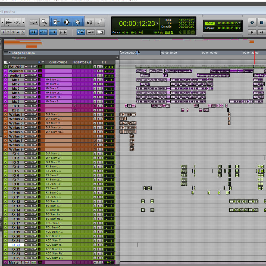Click the return to zero transport button

252,32
